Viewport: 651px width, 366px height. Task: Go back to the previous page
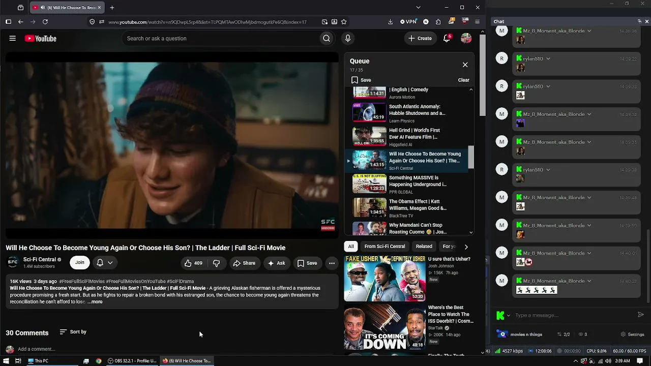point(21,22)
